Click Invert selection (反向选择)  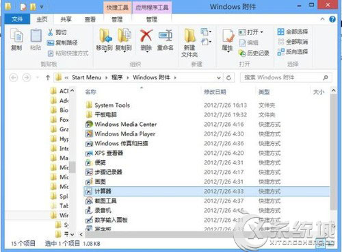pyautogui.click(x=293, y=52)
